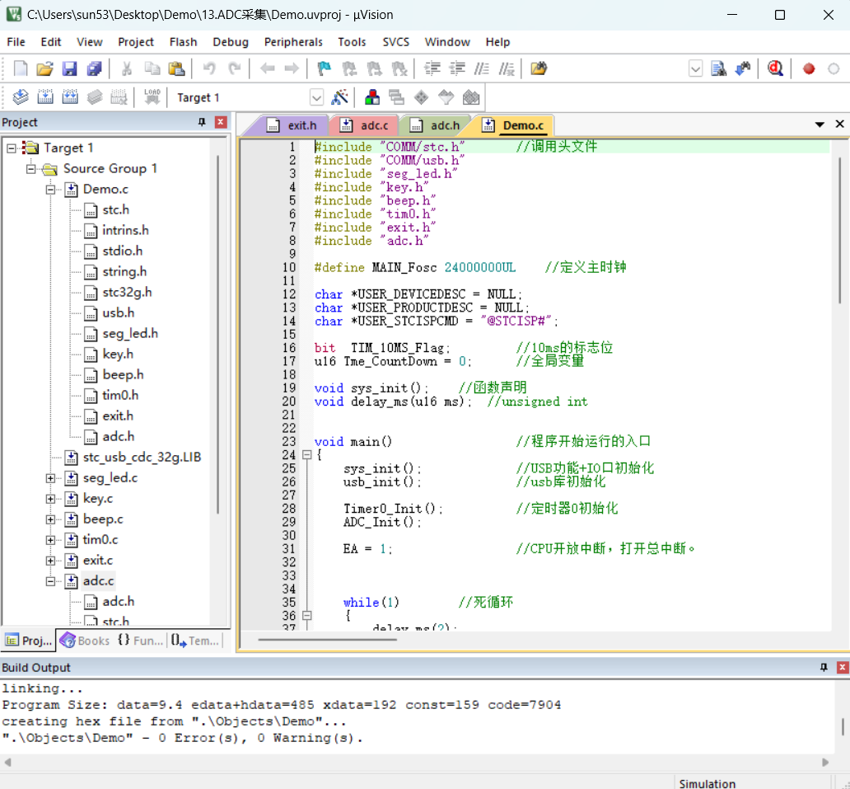Viewport: 850px width, 789px height.
Task: Collapse the code fold at main brace
Action: click(307, 455)
